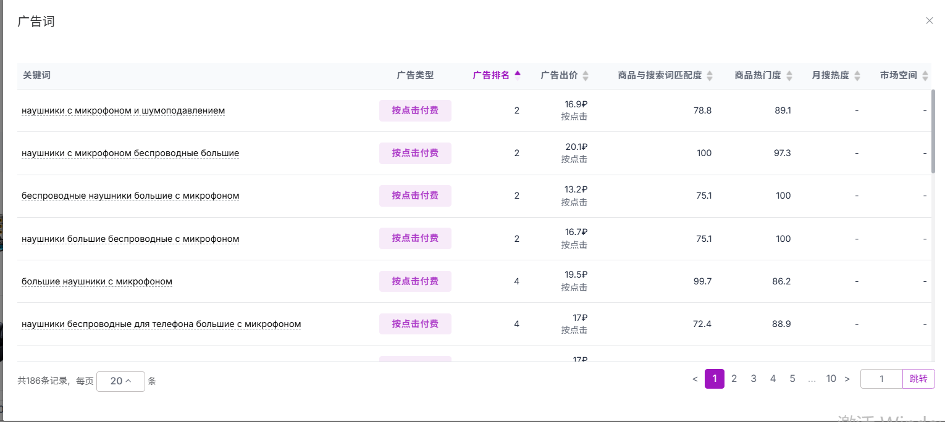Screen dimensions: 945x422
Task: Sort by 市场空间 icon
Action: pyautogui.click(x=925, y=75)
